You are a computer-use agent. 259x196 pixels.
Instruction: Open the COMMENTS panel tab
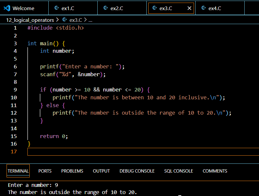click(x=215, y=171)
